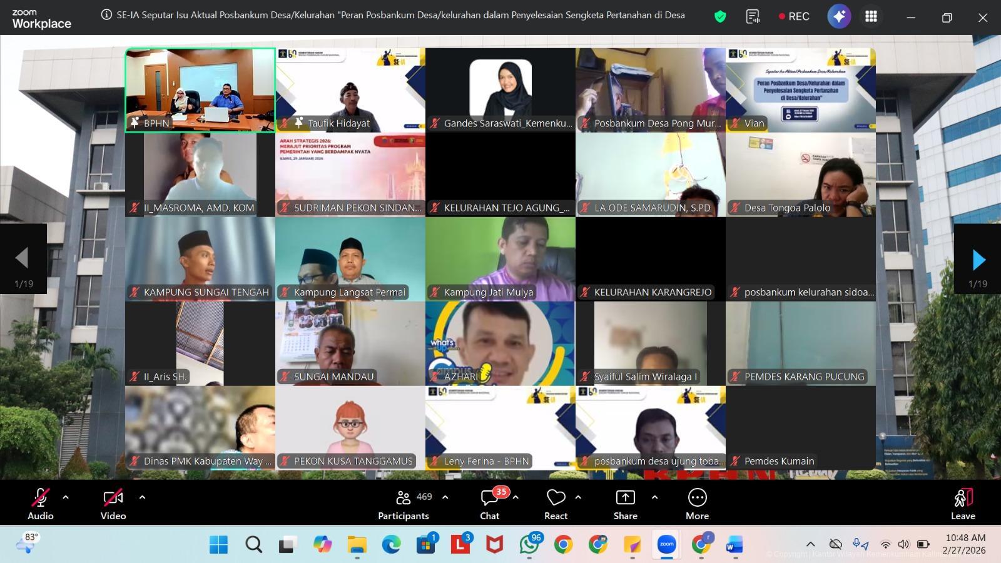This screenshot has height=563, width=1001.
Task: Open the AI Companion sparkle icon
Action: 839,17
